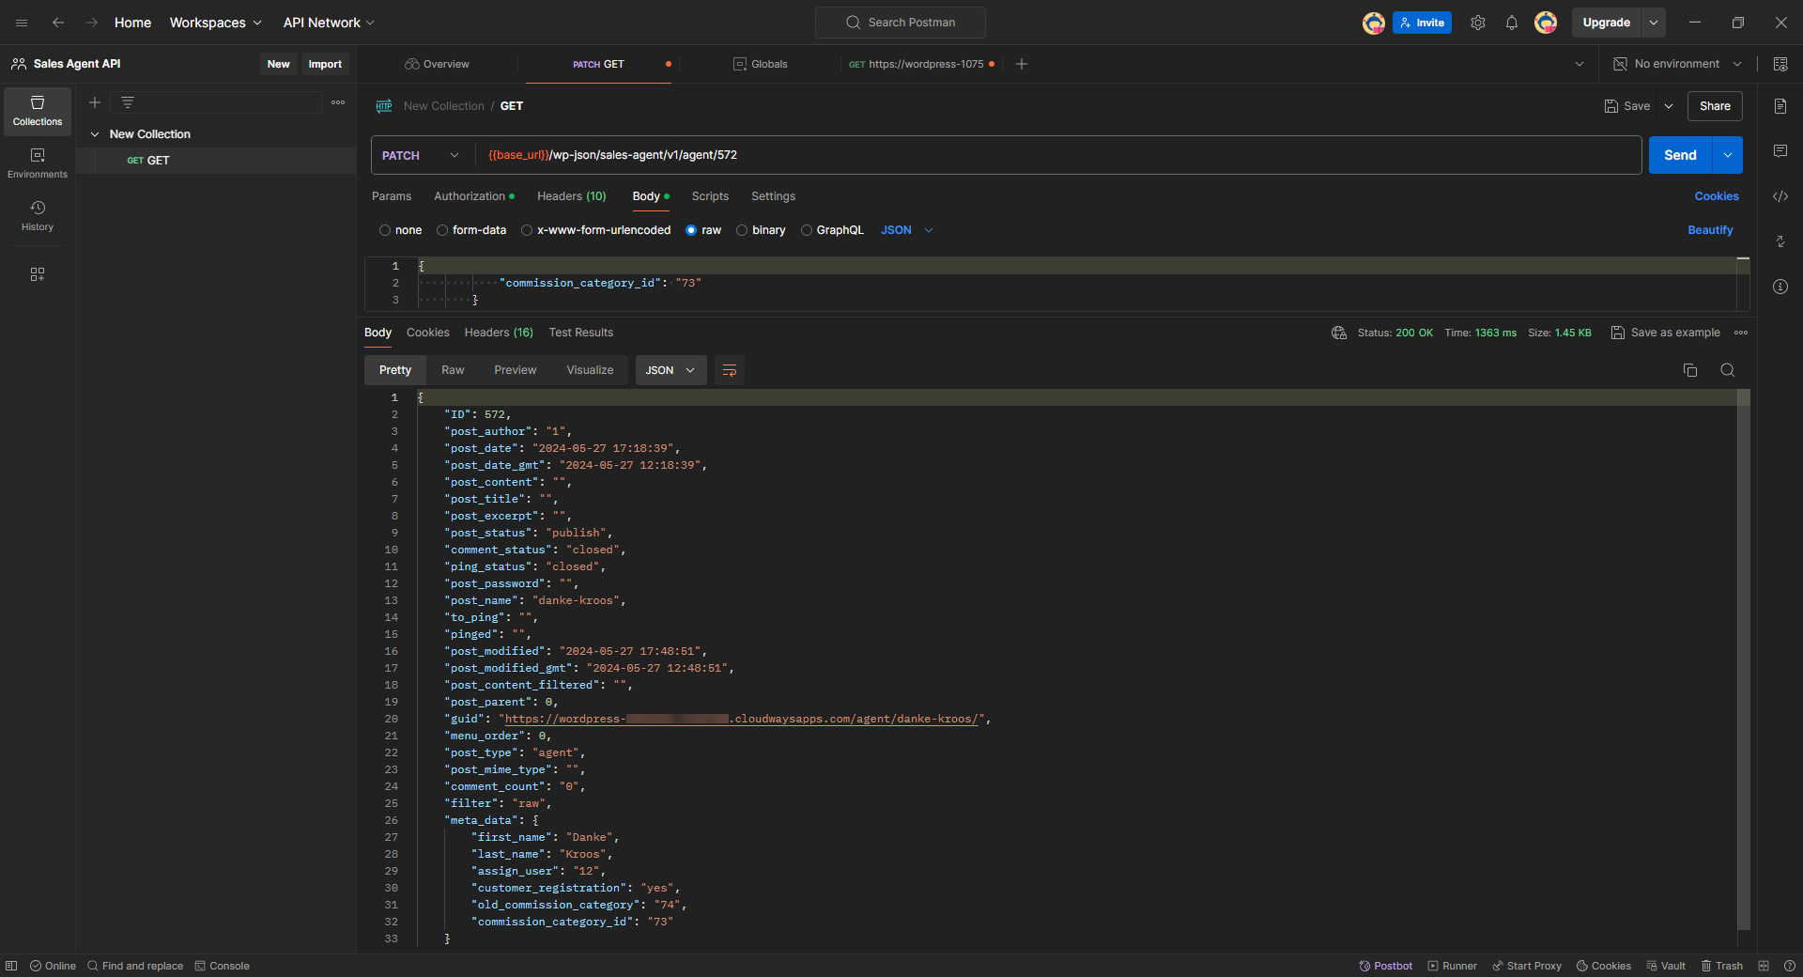This screenshot has width=1803, height=977.
Task: Open the Console in status bar
Action: click(222, 966)
